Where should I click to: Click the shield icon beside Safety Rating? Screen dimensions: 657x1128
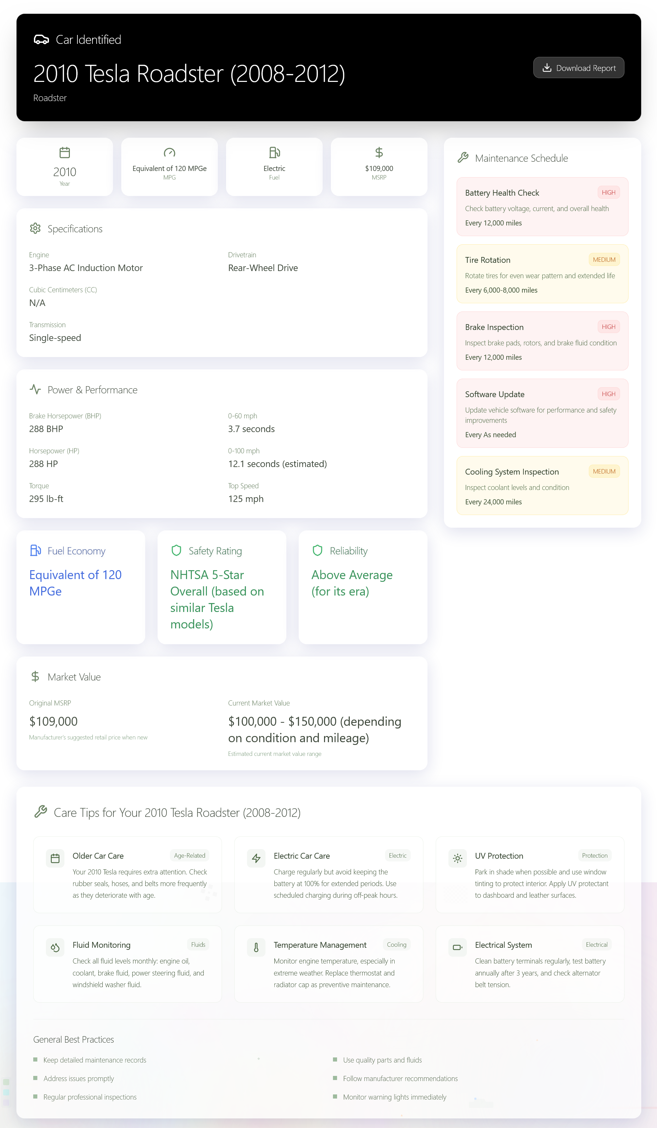coord(176,550)
